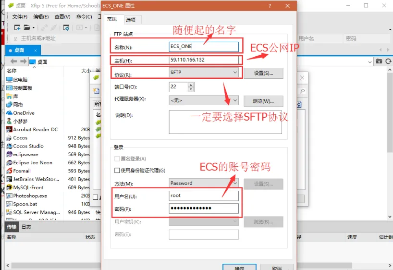This screenshot has width=393, height=270.
Task: Click the eclipse.exe icon
Action: coord(9,154)
